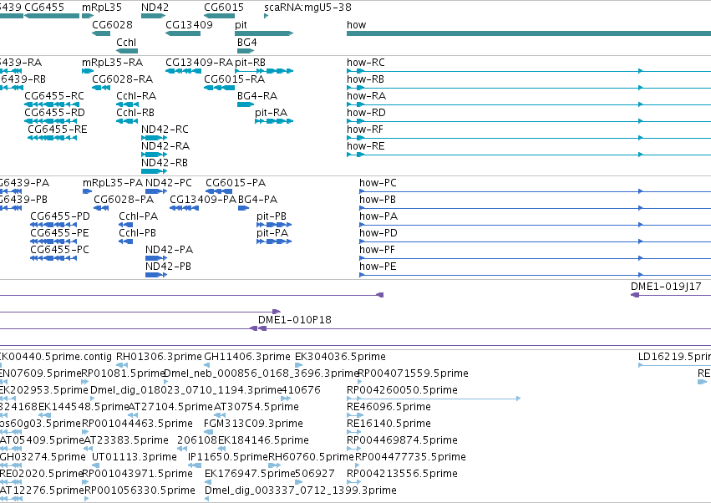Select protein CG6455-PE

59,233
